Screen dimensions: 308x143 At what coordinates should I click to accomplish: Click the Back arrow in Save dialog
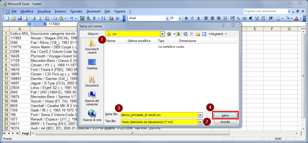coord(169,34)
